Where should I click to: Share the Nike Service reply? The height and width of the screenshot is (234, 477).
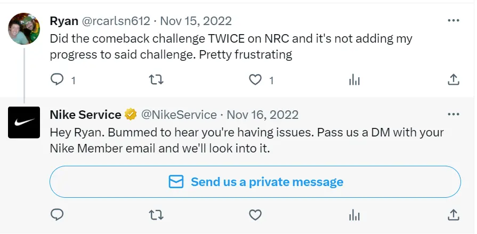coord(453,215)
